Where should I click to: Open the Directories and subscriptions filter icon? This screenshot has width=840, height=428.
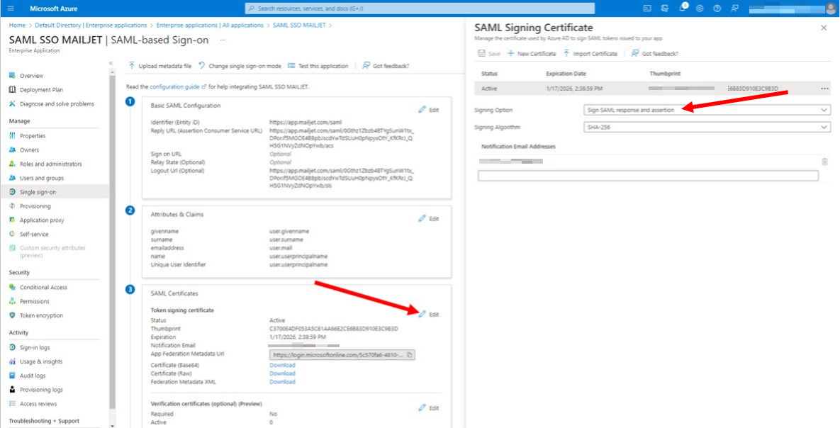click(665, 9)
